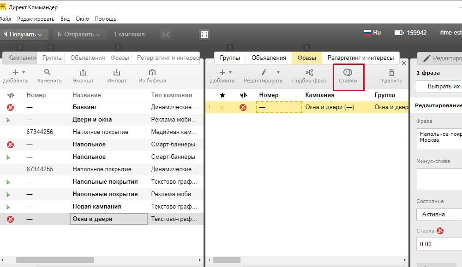Open the Вид menu
The height and width of the screenshot is (267, 462).
pos(65,19)
